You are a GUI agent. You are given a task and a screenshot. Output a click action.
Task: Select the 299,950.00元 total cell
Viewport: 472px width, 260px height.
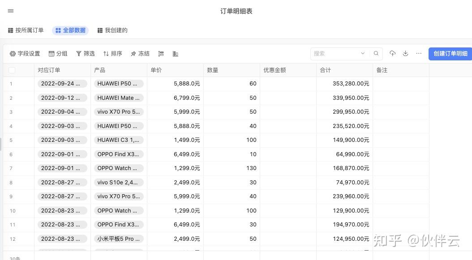tap(345, 111)
